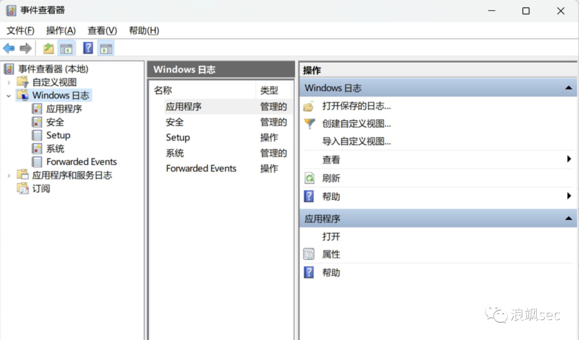Toggle the show/hide console tree icon
The height and width of the screenshot is (340, 579).
pos(66,48)
